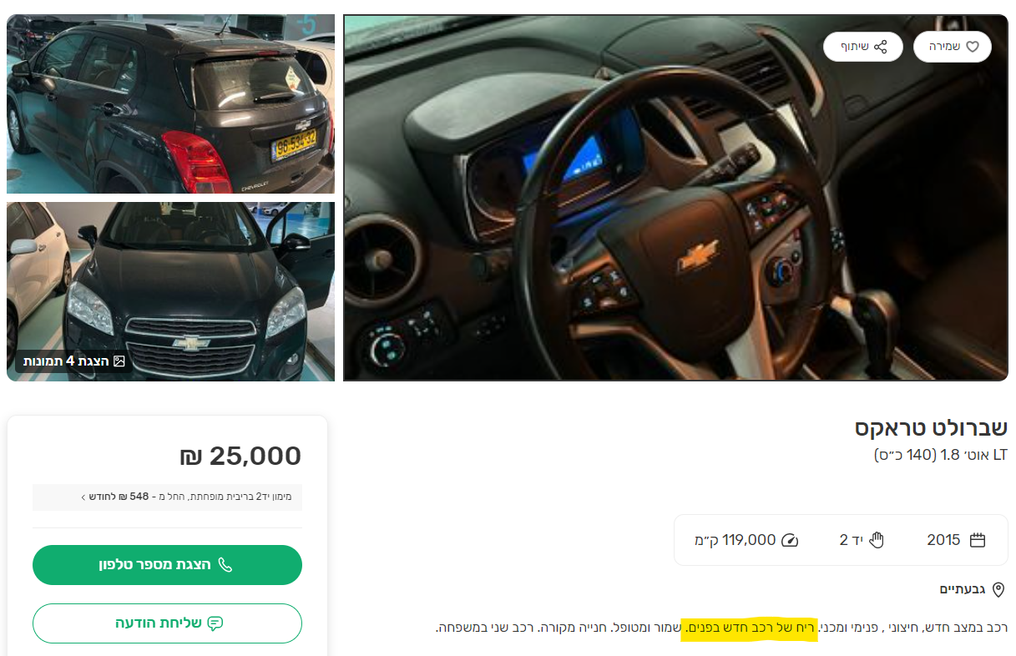Click the calendar icon next to 2015
The width and height of the screenshot is (1016, 656).
[x=978, y=540]
